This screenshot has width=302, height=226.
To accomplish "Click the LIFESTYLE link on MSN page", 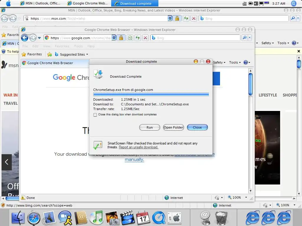I will (268, 95).
